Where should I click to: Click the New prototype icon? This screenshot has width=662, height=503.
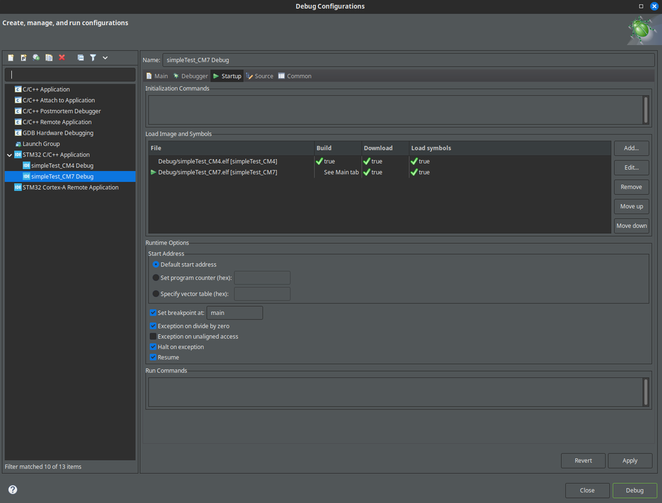(x=23, y=58)
